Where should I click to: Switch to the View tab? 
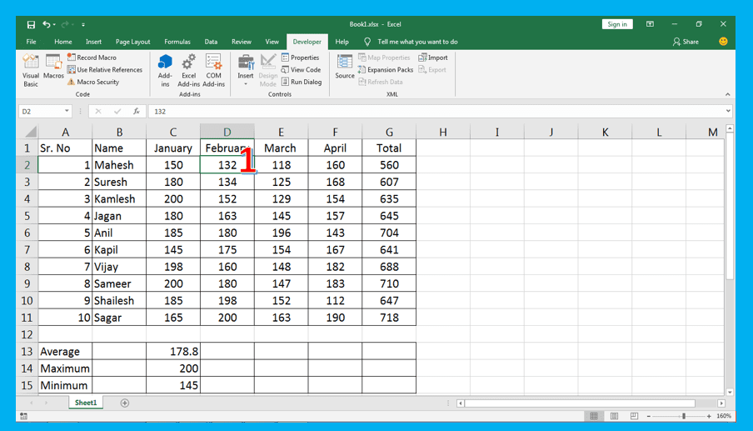coord(272,42)
